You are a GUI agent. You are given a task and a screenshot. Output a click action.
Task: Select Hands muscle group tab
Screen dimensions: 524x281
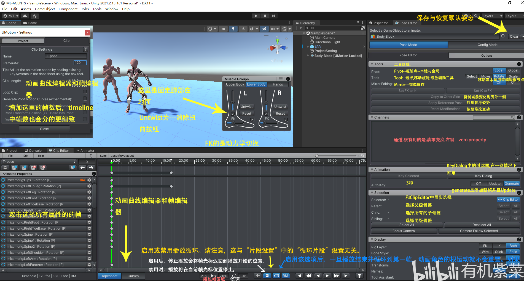tap(278, 84)
